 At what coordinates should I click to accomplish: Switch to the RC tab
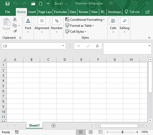(x=103, y=12)
